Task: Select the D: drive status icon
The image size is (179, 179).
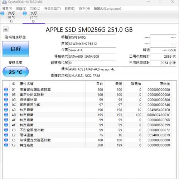Action: pyautogui.click(x=25, y=13)
